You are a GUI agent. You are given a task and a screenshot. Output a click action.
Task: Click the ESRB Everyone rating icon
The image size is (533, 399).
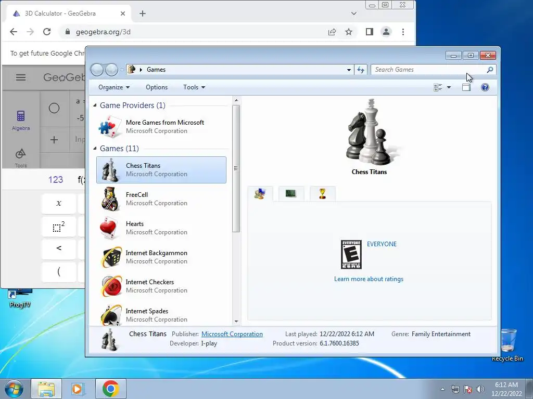(x=351, y=255)
